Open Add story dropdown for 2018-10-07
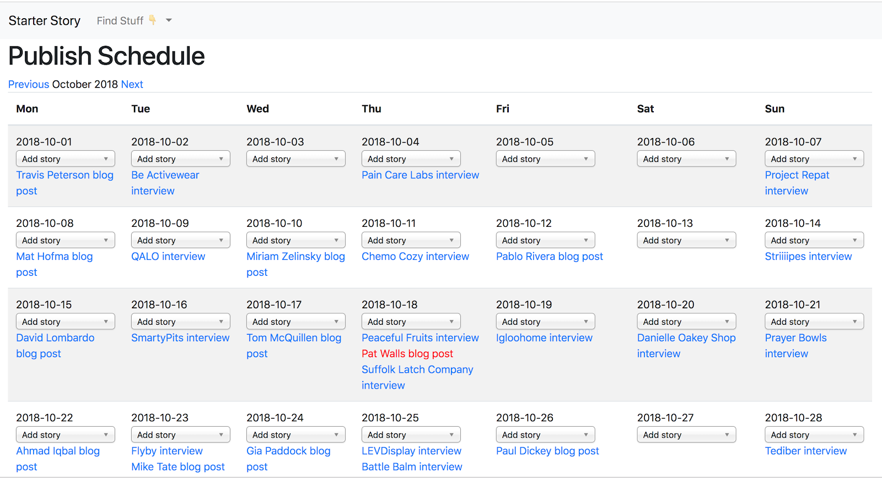The width and height of the screenshot is (882, 479). coord(815,159)
